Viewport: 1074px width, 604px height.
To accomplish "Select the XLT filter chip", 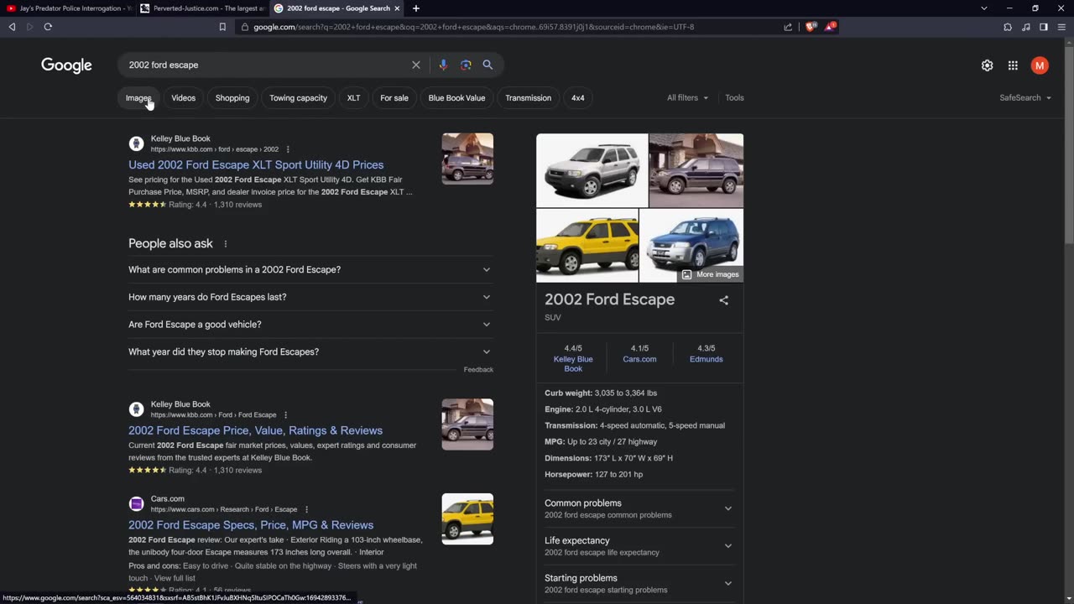I will [x=353, y=98].
